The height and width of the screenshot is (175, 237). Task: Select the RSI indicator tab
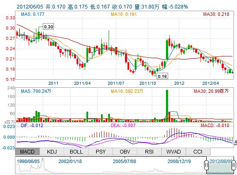(149, 151)
